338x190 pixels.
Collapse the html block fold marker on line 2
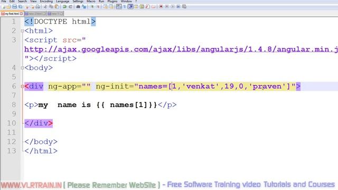[22, 31]
